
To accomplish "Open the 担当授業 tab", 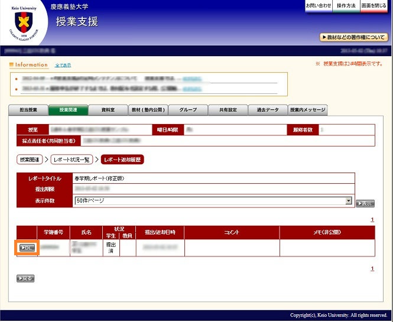I will point(28,110).
